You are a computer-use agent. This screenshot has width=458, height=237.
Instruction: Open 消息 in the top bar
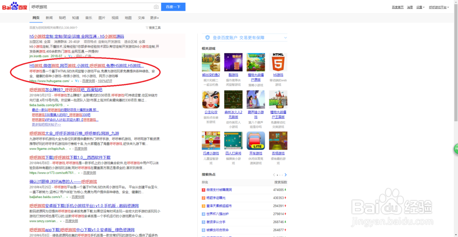[410, 7]
